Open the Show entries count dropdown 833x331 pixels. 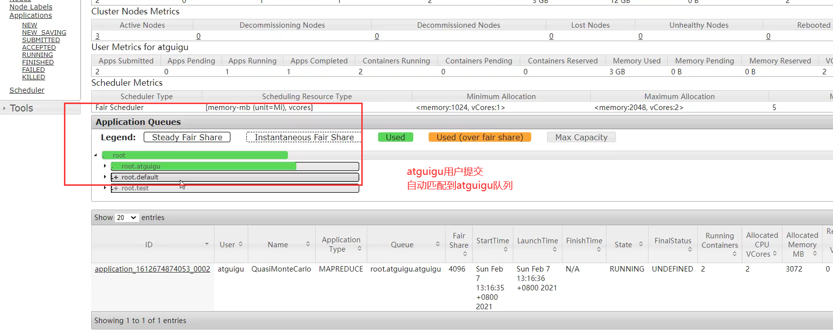pyautogui.click(x=126, y=218)
